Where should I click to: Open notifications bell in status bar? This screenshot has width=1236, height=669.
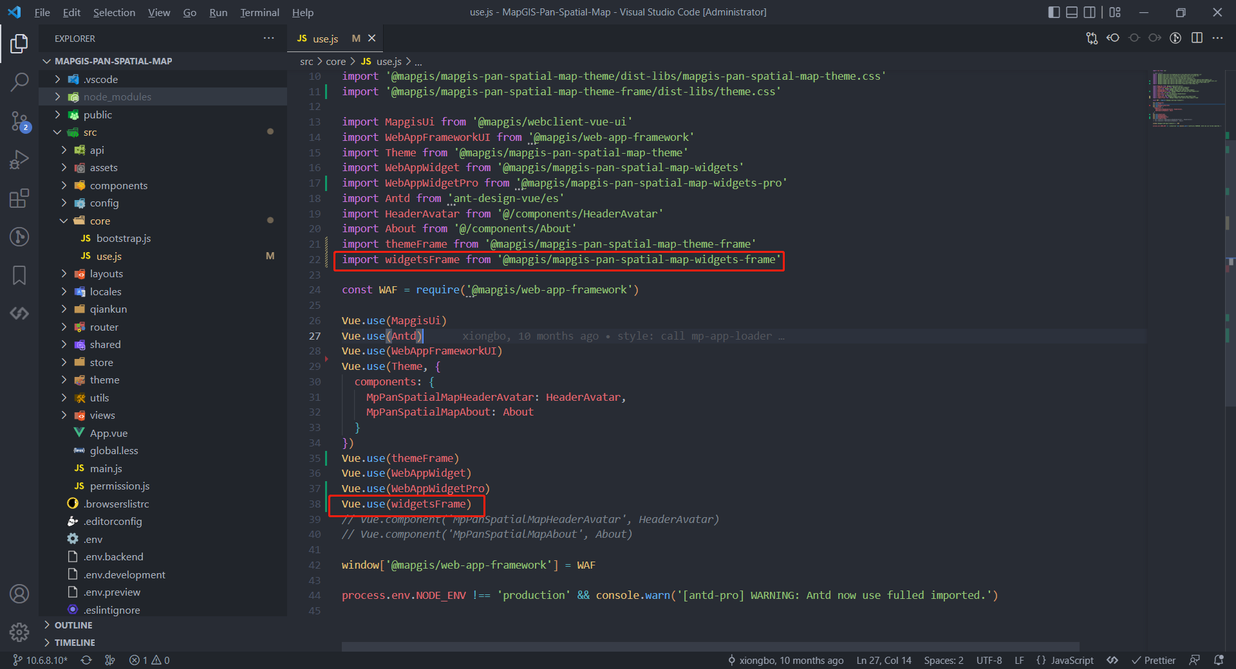[x=1219, y=660]
